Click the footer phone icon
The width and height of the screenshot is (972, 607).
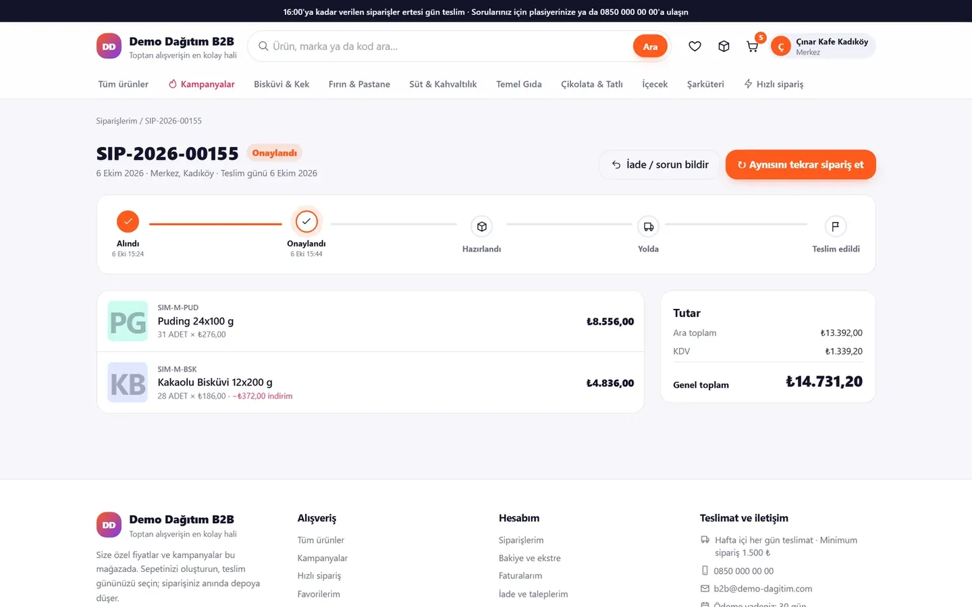(705, 571)
